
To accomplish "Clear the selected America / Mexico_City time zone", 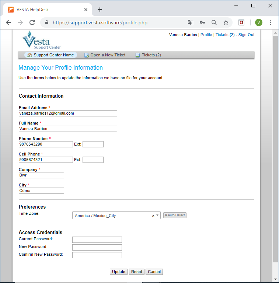I will [x=153, y=216].
